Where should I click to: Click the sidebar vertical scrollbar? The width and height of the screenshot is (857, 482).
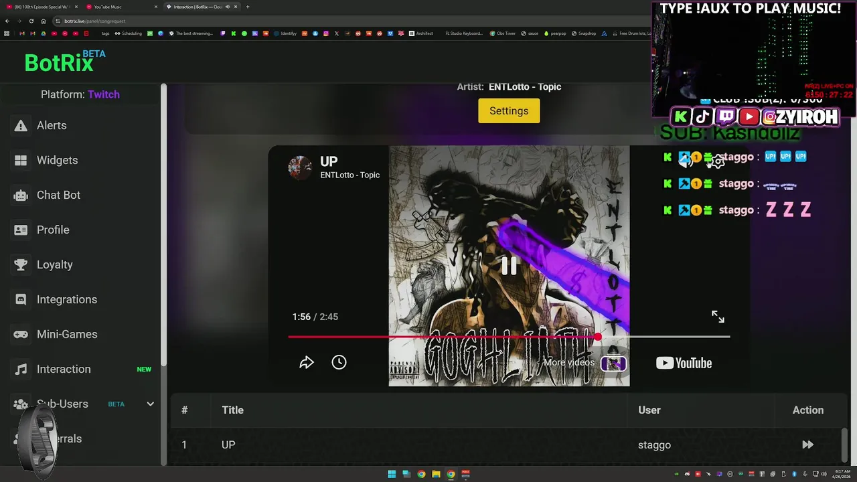click(x=163, y=224)
